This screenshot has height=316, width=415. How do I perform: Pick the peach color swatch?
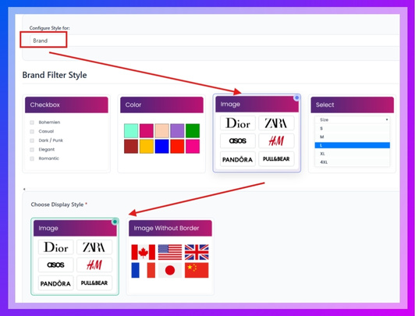point(161,131)
